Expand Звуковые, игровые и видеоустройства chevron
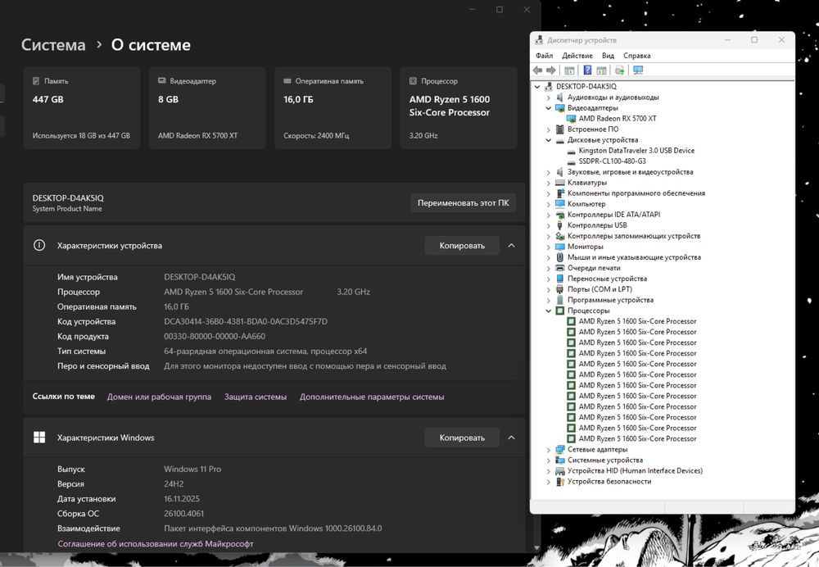The width and height of the screenshot is (819, 567). [x=549, y=172]
